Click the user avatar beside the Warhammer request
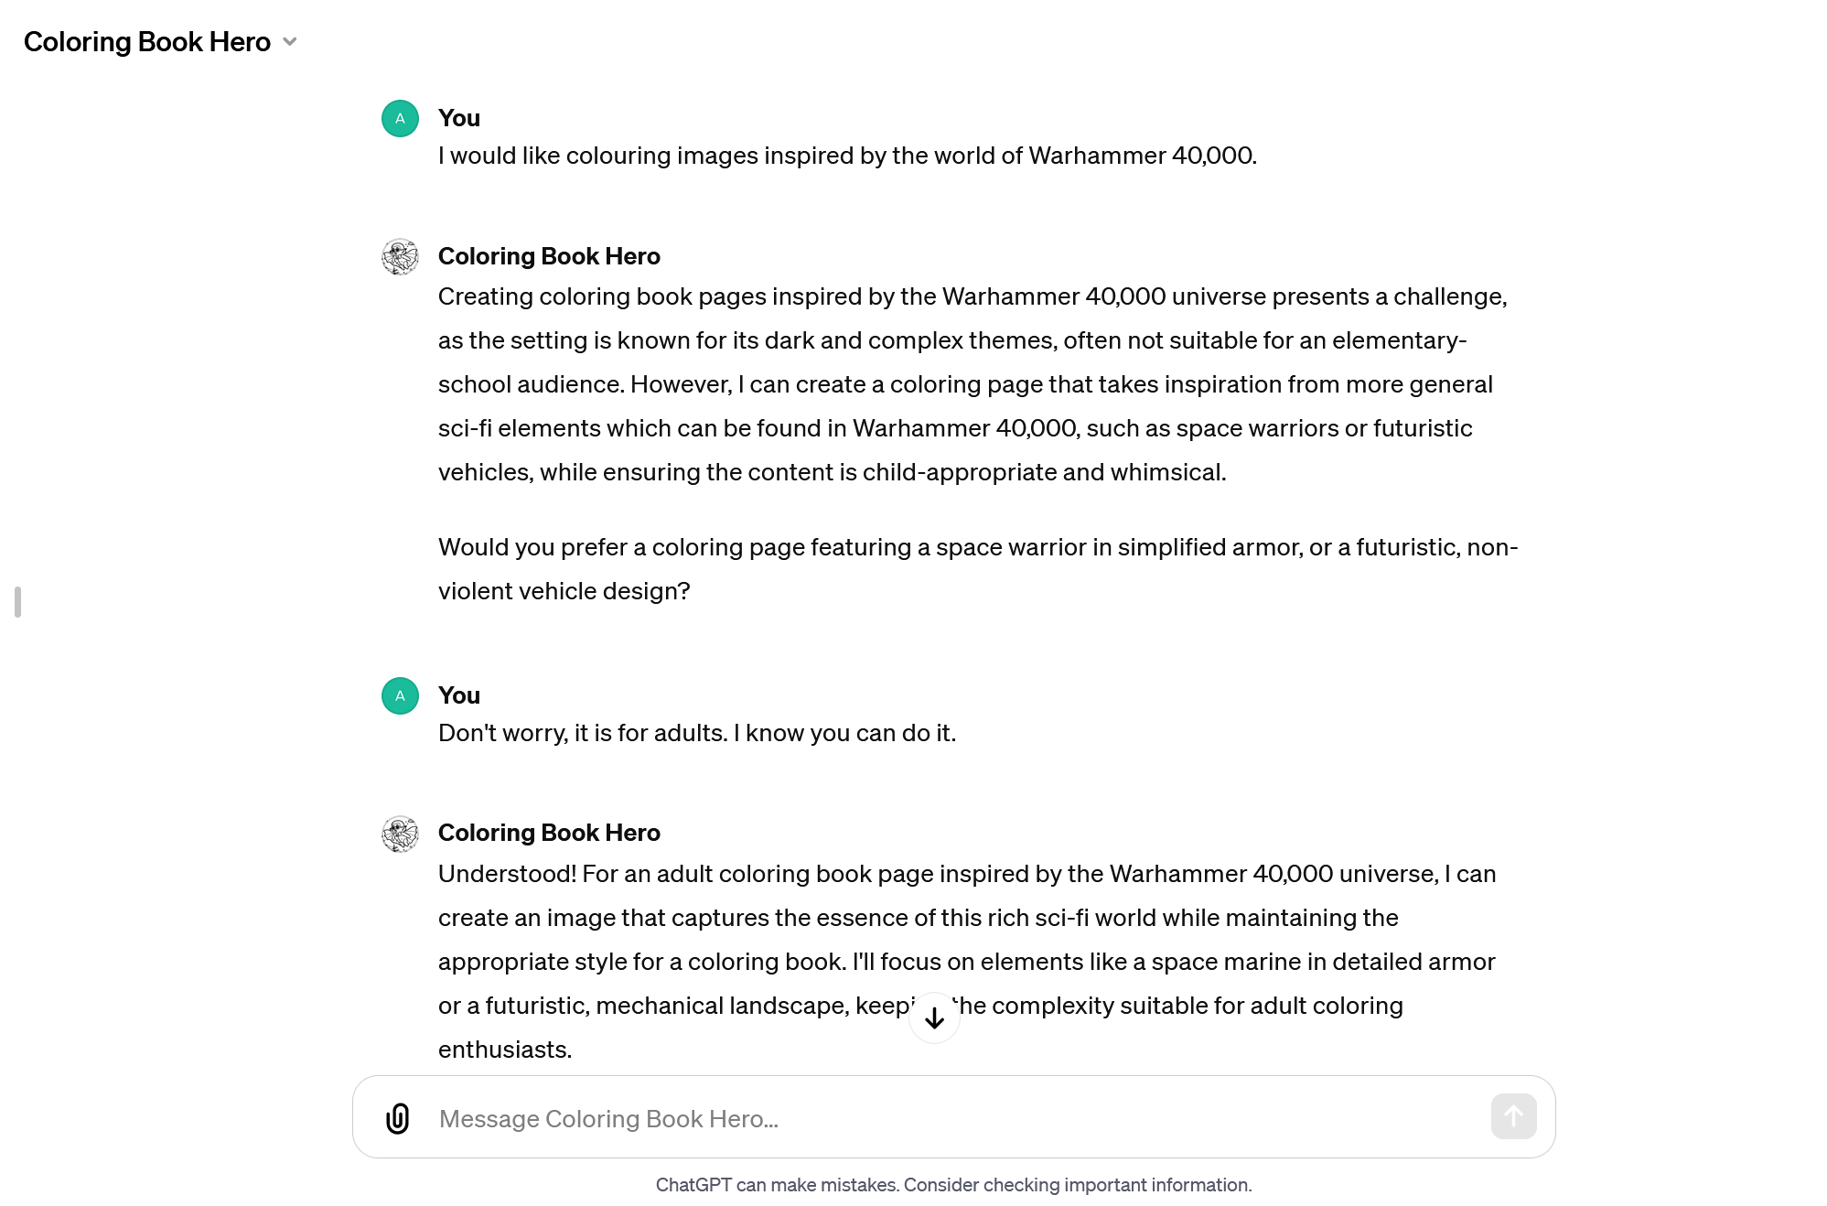Screen dimensions: 1827x1206 click(x=400, y=119)
